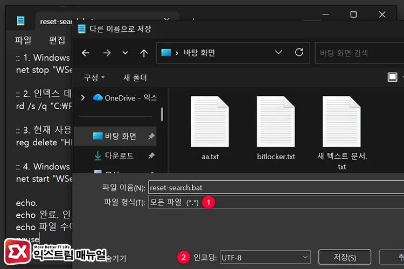Go forward with the right arrow button
This screenshot has width=404, height=269.
tap(107, 53)
